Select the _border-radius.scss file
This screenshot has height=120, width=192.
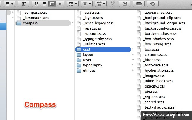[160, 34]
